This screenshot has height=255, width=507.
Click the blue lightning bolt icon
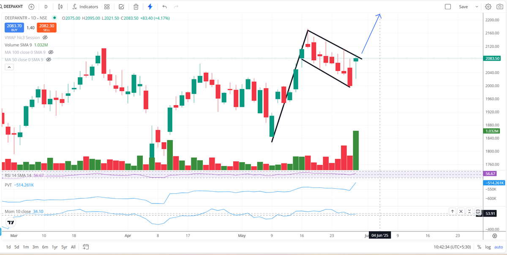coord(150,7)
